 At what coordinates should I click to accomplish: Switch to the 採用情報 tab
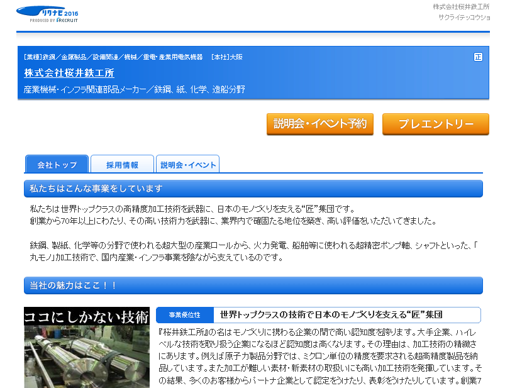pos(122,164)
